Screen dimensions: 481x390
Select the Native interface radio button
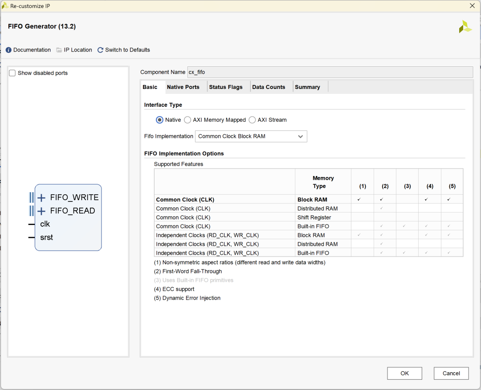[159, 120]
